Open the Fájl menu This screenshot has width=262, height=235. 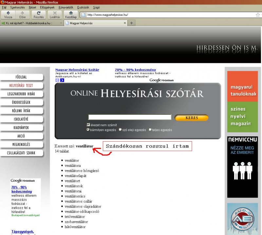point(4,7)
